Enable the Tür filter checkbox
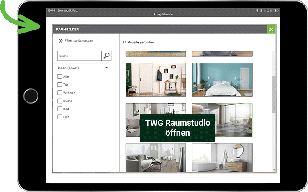Viewport: 308px width, 192px height. tap(60, 84)
